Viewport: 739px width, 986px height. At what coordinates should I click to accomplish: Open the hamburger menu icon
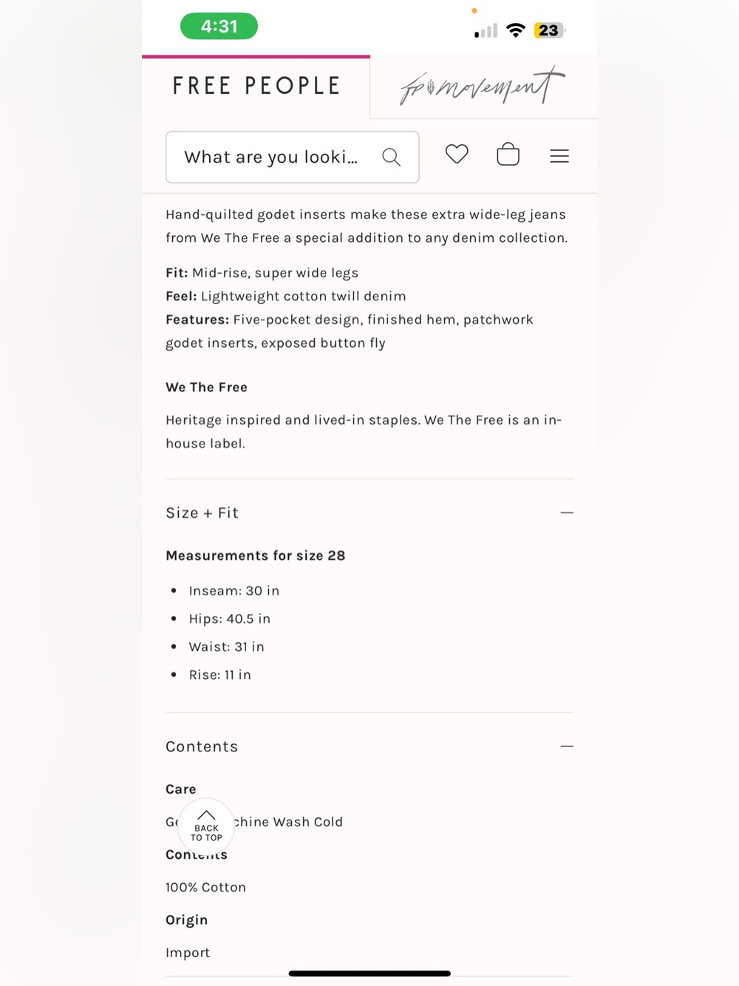coord(559,156)
